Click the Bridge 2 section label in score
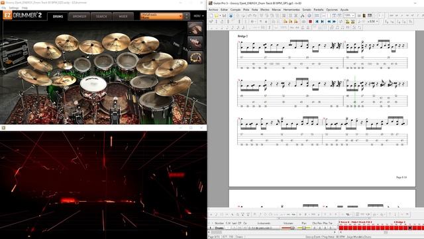 coord(242,36)
